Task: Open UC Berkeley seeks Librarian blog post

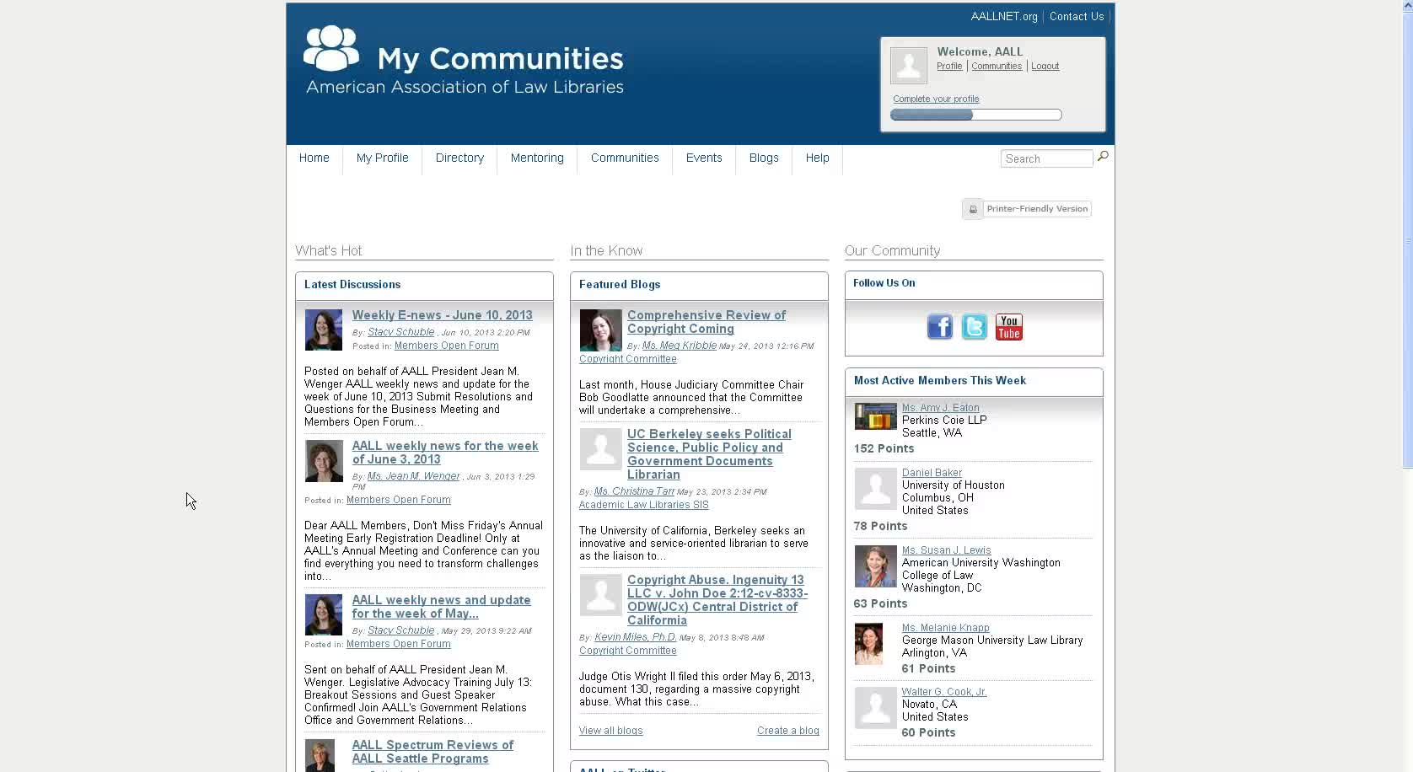Action: click(x=709, y=454)
